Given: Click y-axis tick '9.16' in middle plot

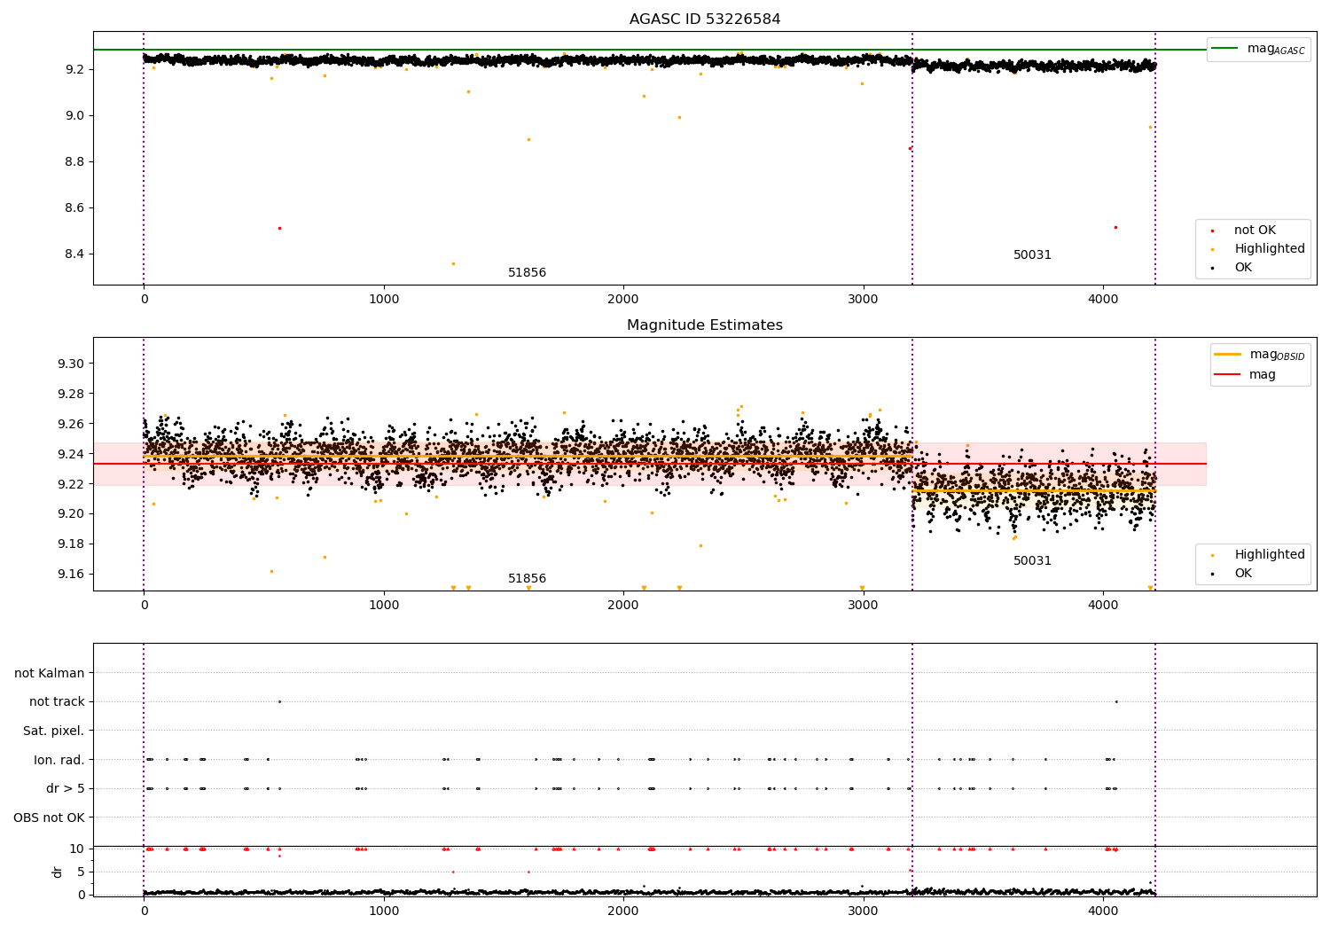Looking at the screenshot, I should [x=70, y=575].
